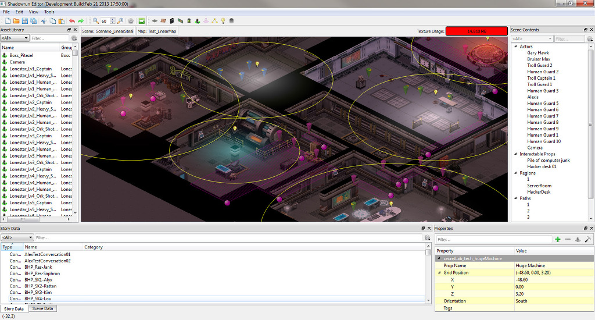Open the Edit menu
The height and width of the screenshot is (320, 595).
click(x=19, y=12)
